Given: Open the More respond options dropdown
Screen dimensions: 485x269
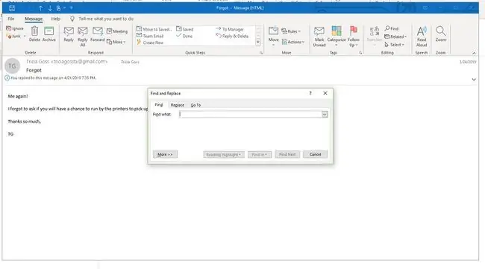Looking at the screenshot, I should pyautogui.click(x=116, y=42).
